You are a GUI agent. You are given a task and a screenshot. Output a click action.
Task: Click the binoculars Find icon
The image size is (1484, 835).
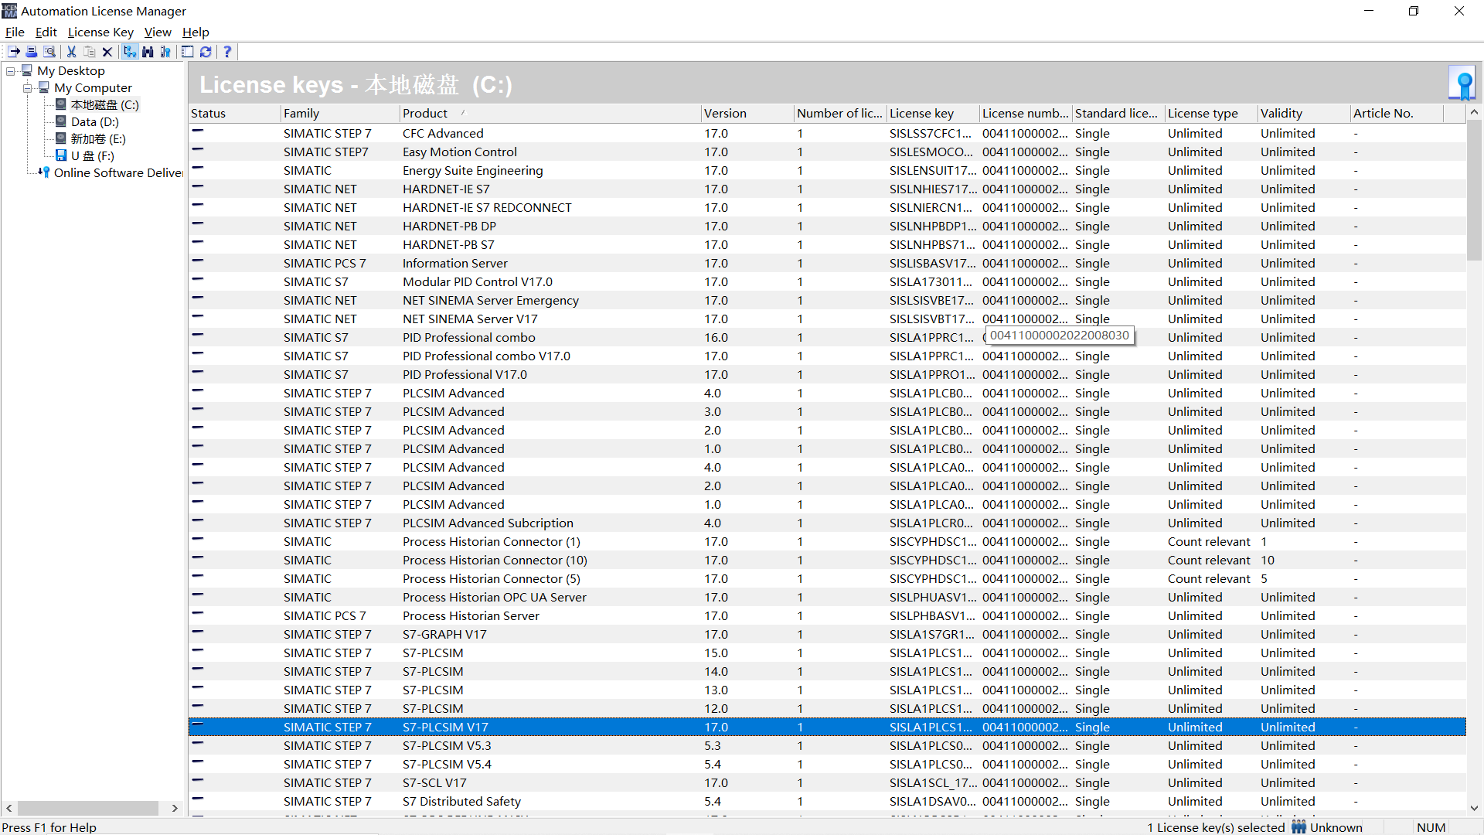(148, 52)
